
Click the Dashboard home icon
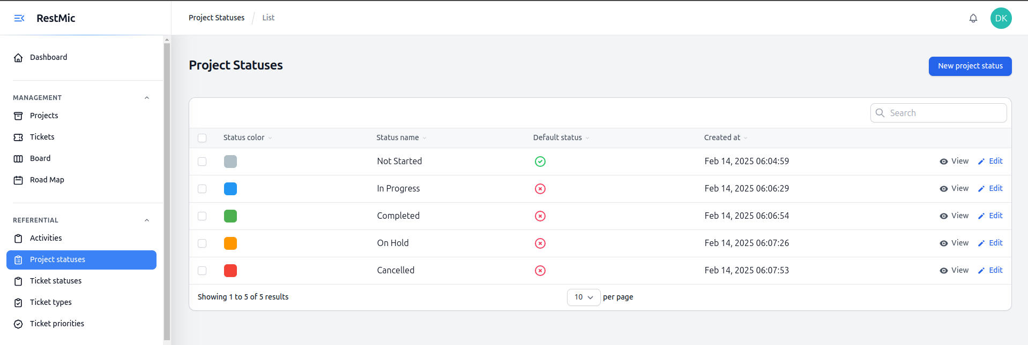(18, 58)
